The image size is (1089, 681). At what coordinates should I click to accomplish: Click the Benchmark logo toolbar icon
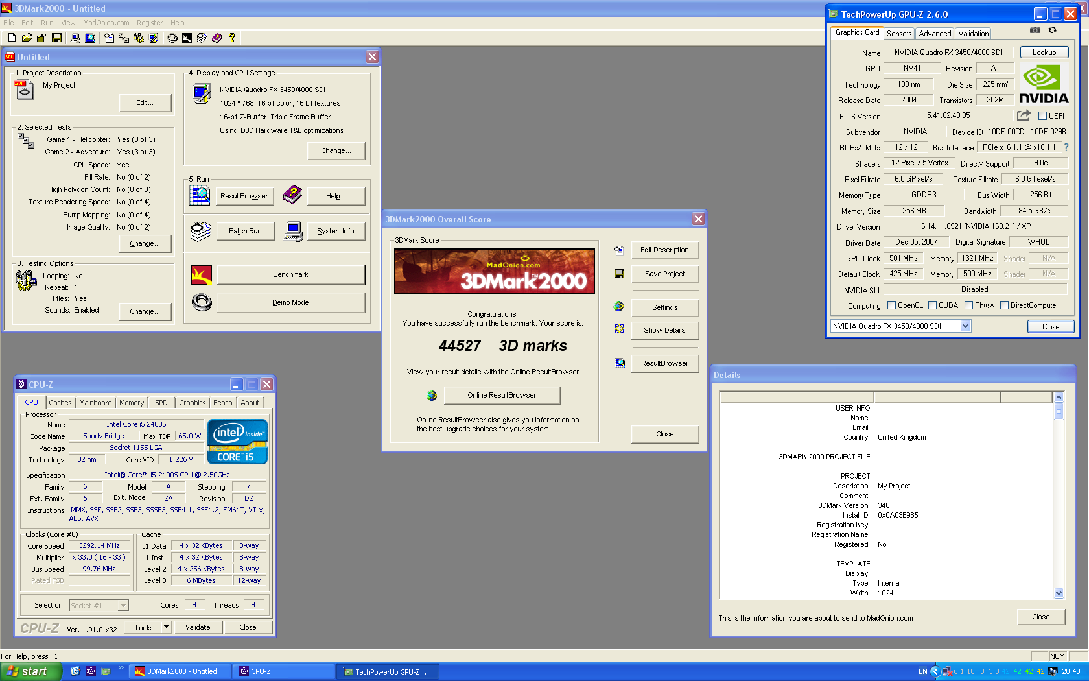[187, 38]
